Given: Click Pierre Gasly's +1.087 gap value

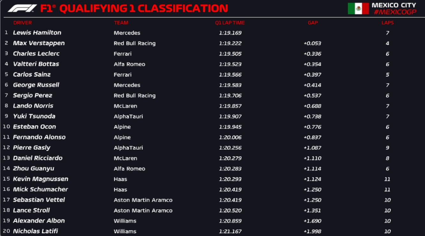Looking at the screenshot, I should click(312, 148).
